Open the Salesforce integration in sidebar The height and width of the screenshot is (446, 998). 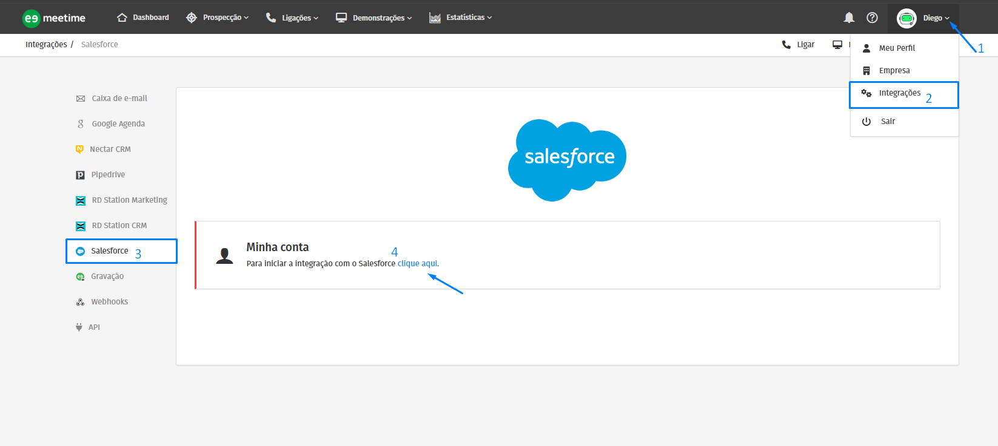[110, 251]
